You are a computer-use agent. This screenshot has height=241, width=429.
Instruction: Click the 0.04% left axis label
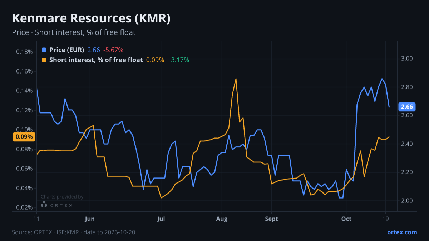coord(25,188)
